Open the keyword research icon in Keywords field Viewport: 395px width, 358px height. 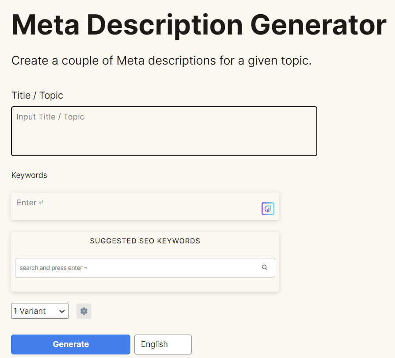(268, 208)
